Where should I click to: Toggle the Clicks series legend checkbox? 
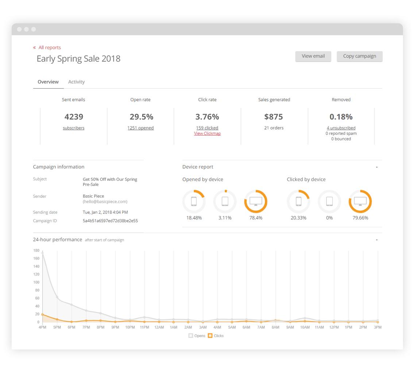(x=210, y=336)
